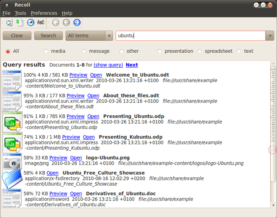Viewport: 277px width, 218px height.
Task: Go to next results page blue arrow
Action: (77, 23)
